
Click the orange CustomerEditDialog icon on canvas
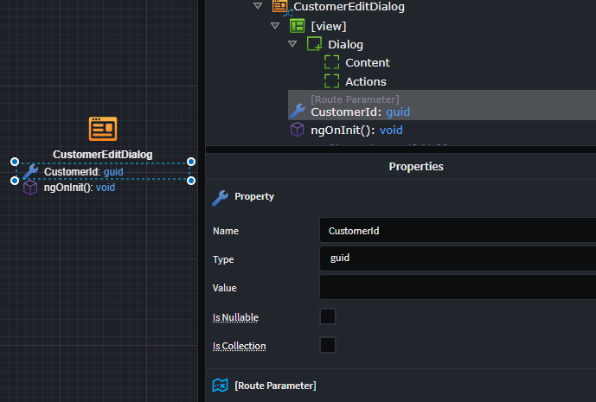[x=103, y=129]
